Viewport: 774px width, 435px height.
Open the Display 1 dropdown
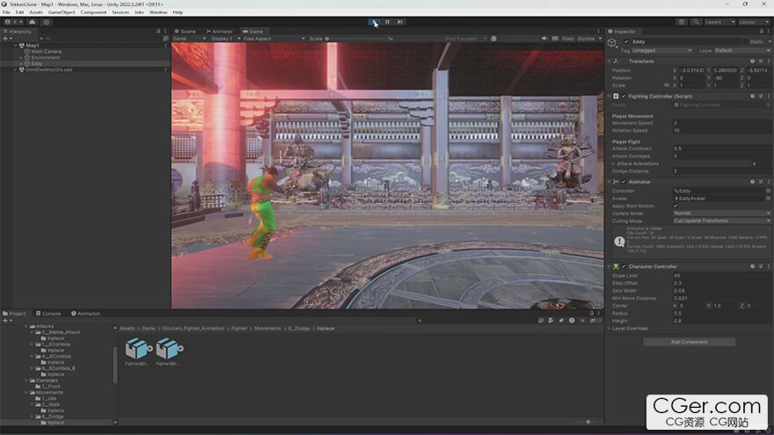coord(225,39)
